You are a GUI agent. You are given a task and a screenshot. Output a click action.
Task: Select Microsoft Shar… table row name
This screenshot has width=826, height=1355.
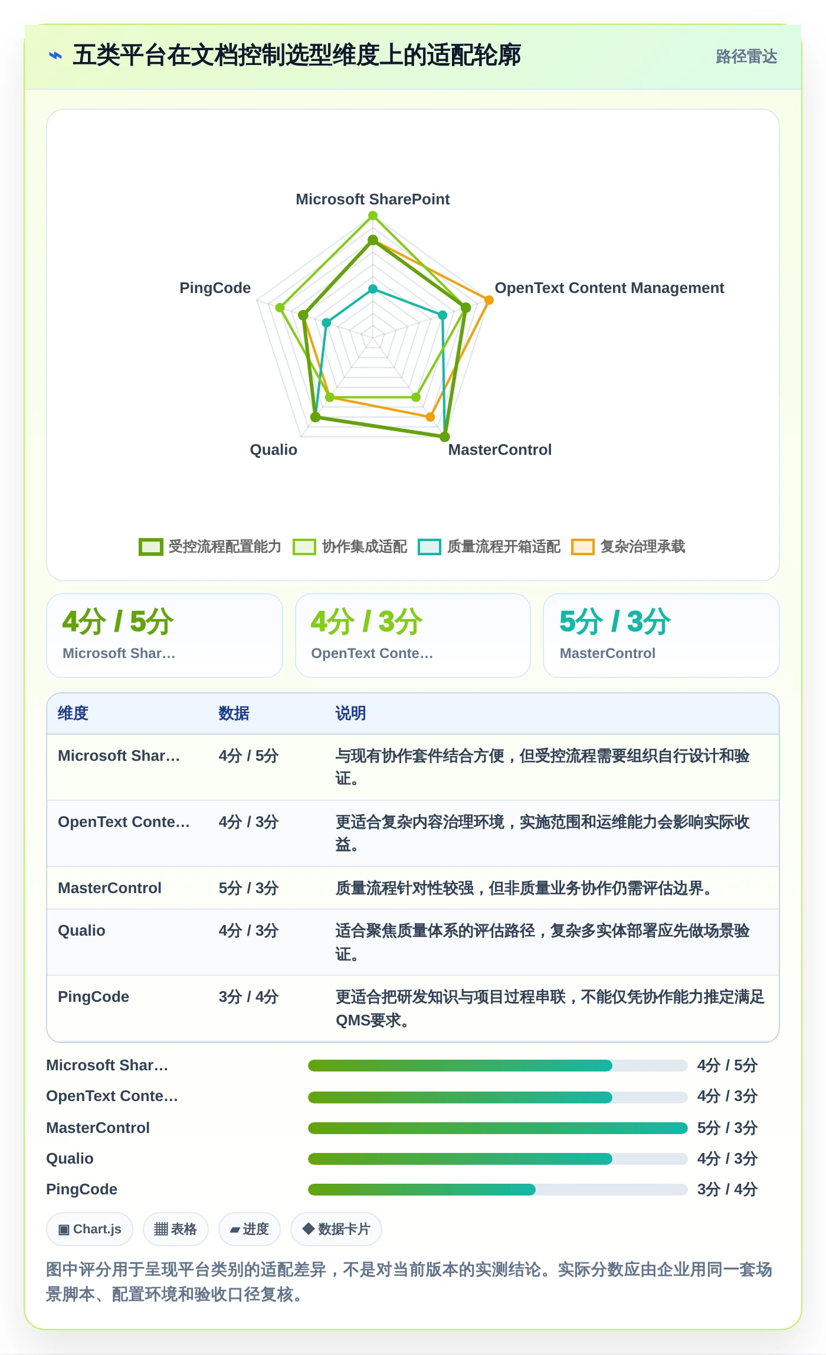119,756
